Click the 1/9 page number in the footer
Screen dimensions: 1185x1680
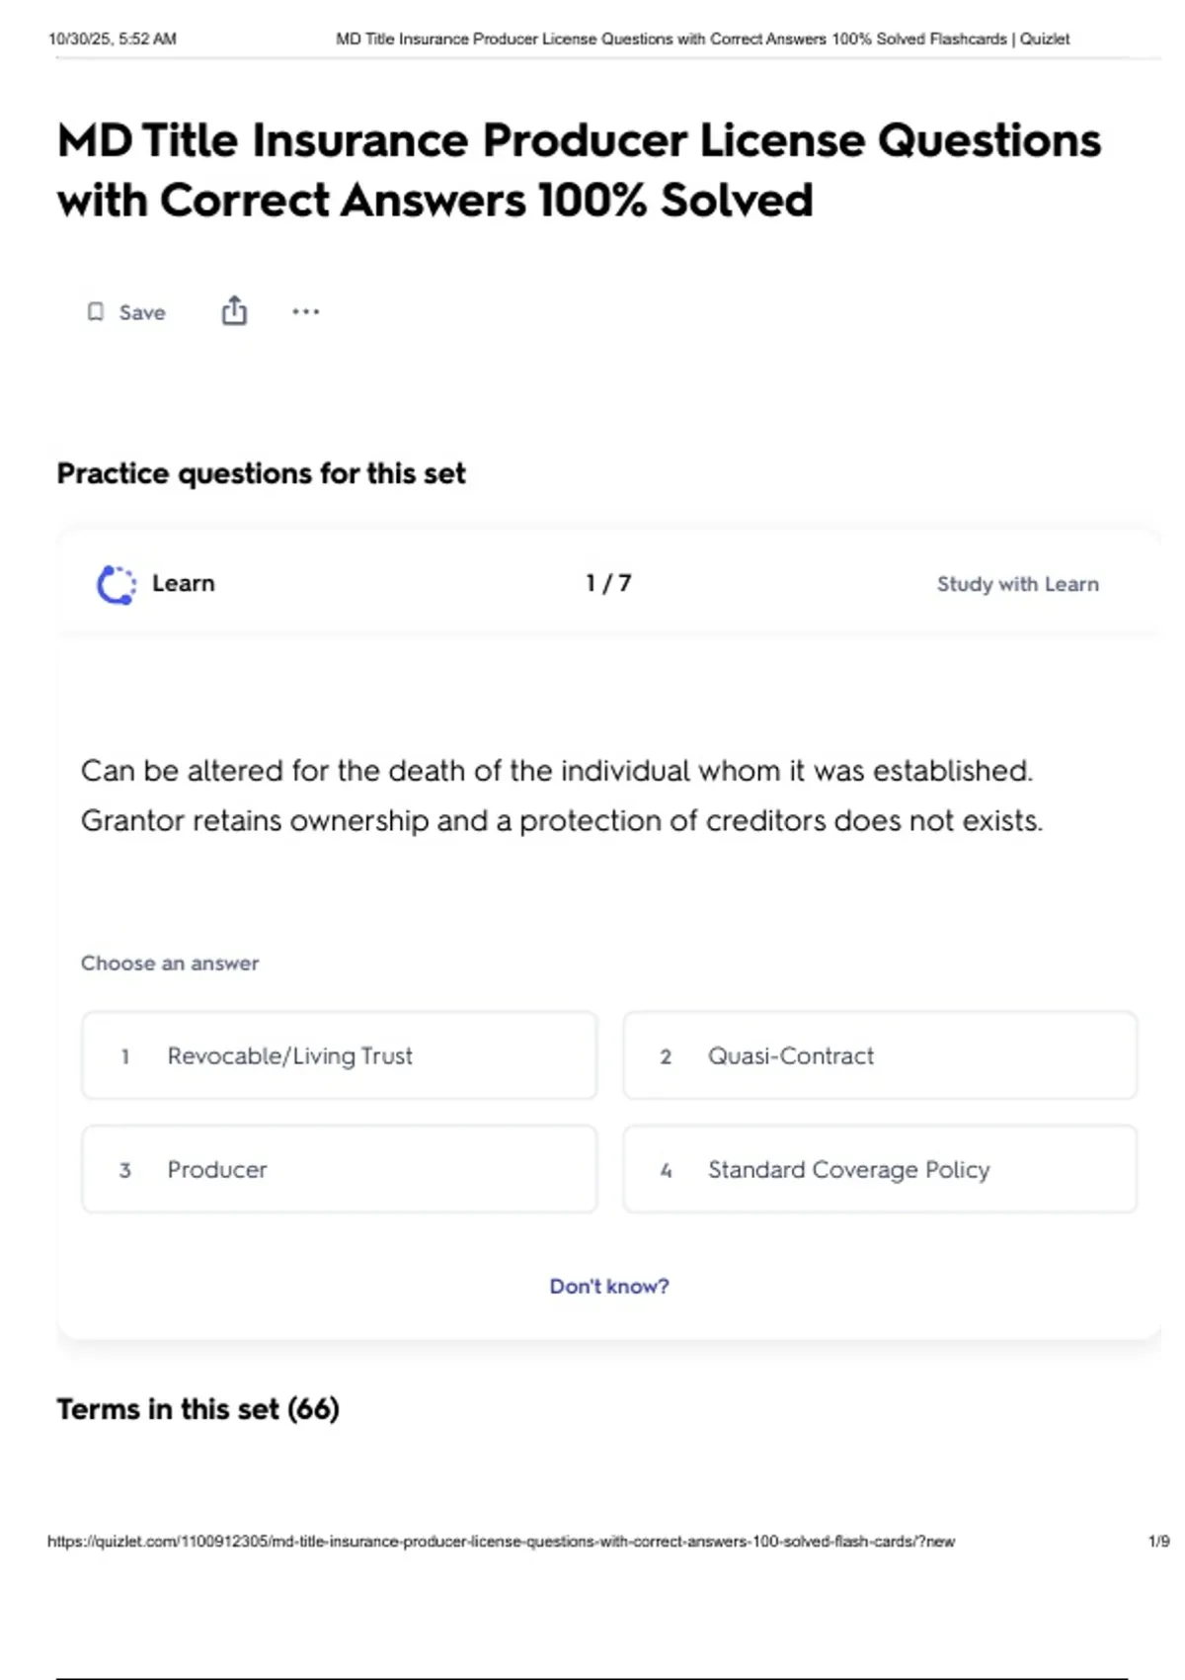1158,1541
